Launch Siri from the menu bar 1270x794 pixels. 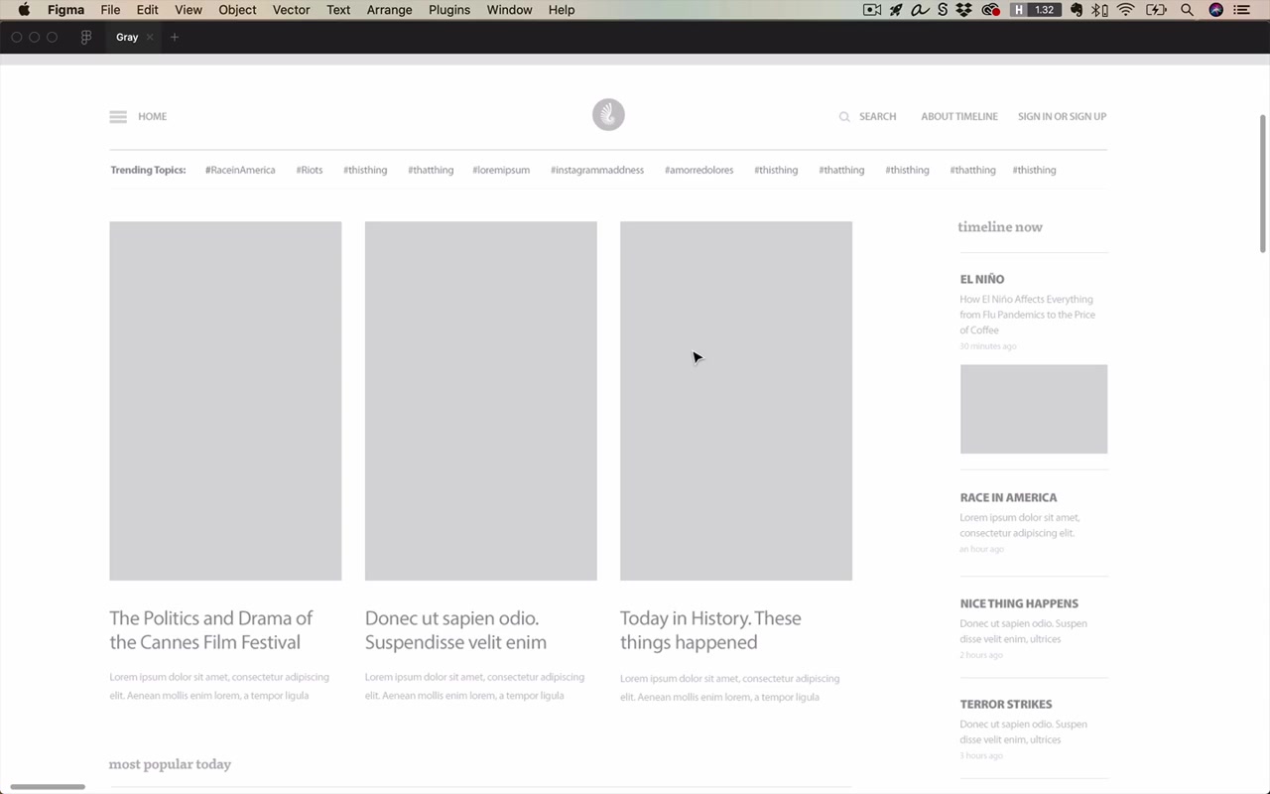click(1215, 10)
